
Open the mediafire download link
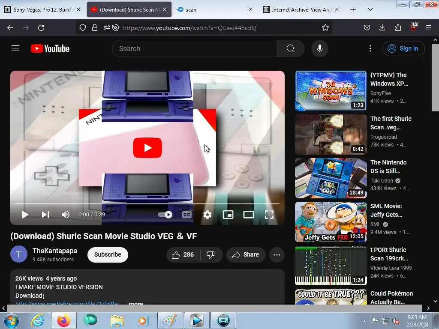coord(66,303)
